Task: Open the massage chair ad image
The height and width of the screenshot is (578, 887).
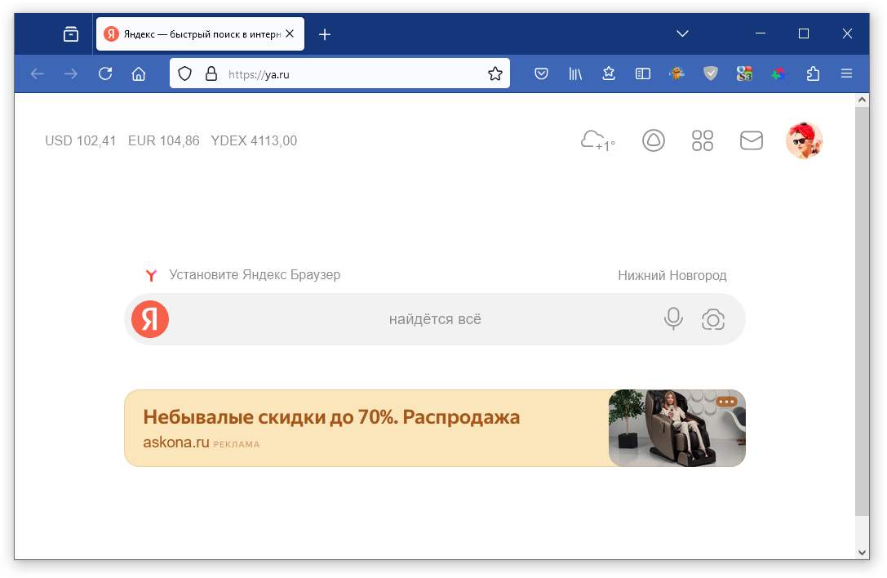Action: click(677, 428)
